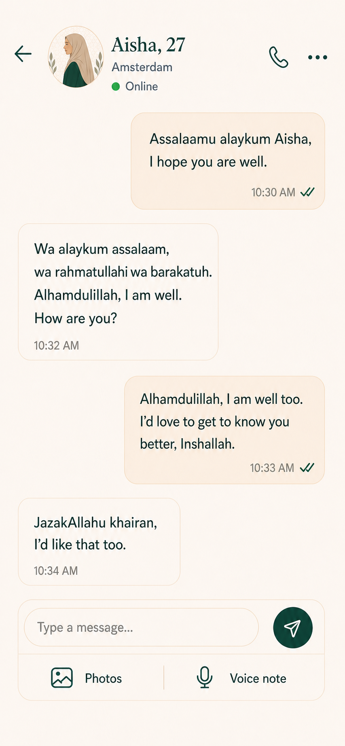The image size is (345, 746).
Task: Click the Photos label
Action: tap(103, 678)
